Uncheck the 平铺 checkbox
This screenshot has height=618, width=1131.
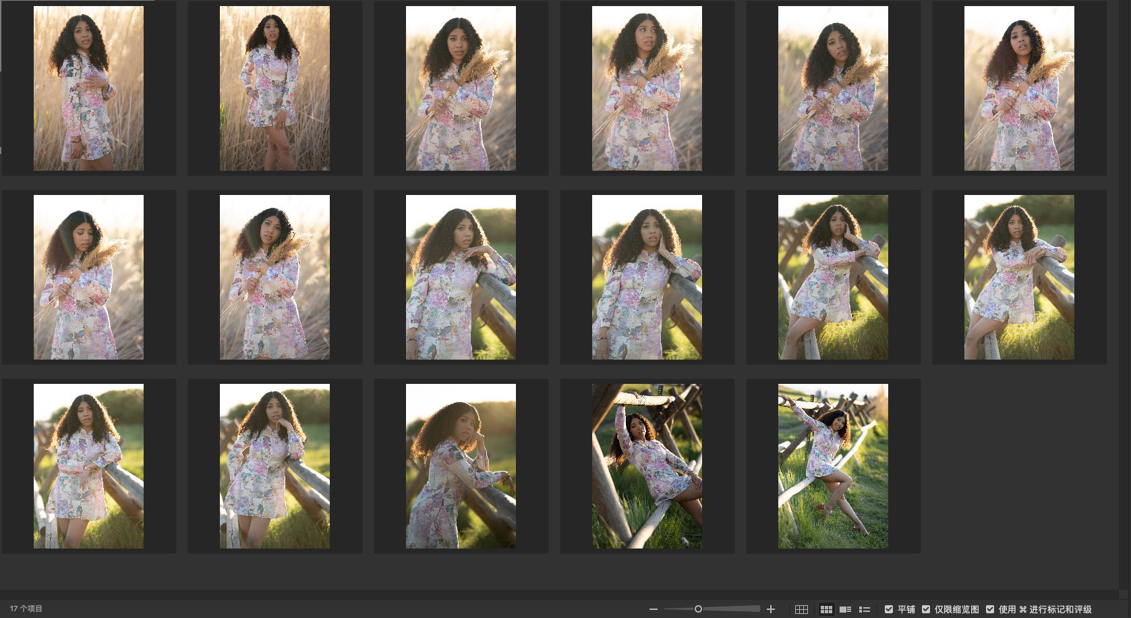[889, 609]
